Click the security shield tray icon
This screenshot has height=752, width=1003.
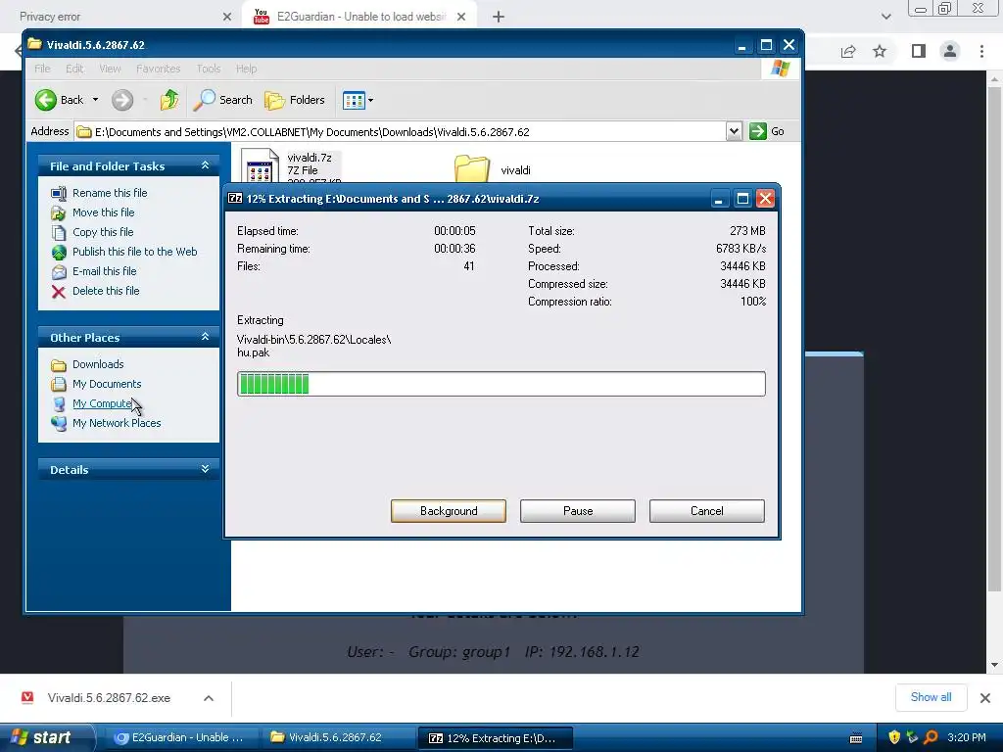coord(894,737)
